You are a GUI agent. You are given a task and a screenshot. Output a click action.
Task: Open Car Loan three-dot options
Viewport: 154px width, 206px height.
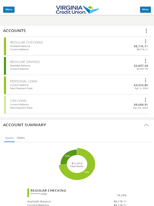point(146,100)
